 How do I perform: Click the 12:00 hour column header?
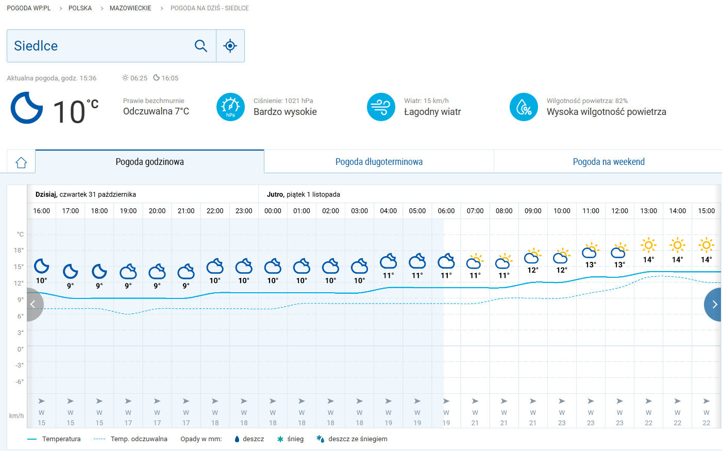tap(619, 211)
